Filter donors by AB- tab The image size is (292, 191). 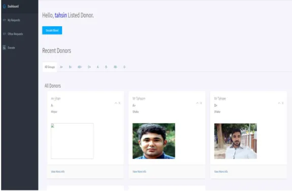point(115,67)
